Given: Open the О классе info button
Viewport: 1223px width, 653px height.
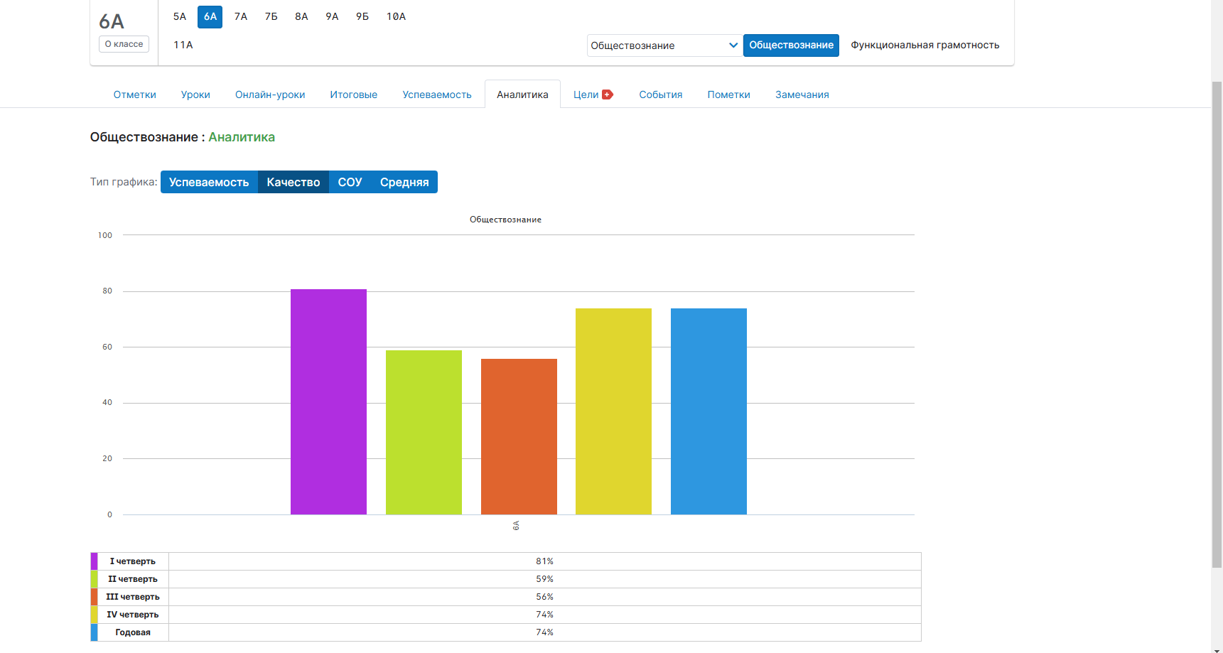Looking at the screenshot, I should pos(124,44).
